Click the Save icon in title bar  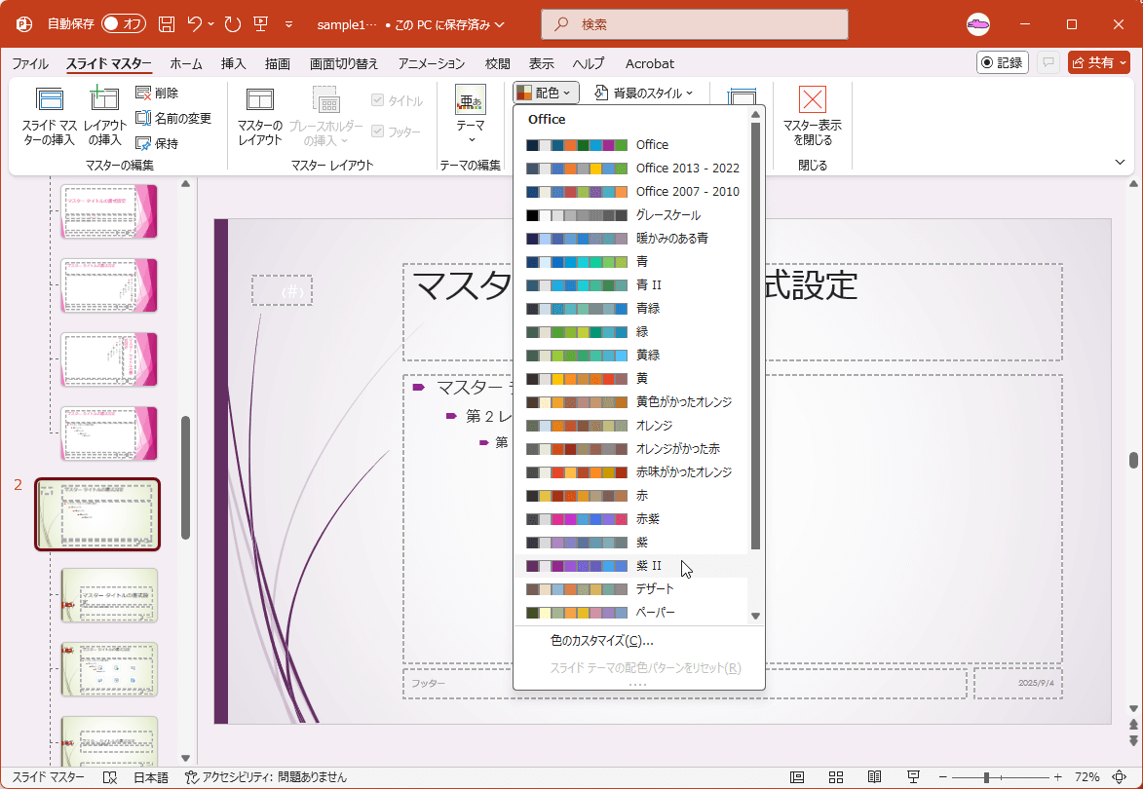pyautogui.click(x=167, y=24)
